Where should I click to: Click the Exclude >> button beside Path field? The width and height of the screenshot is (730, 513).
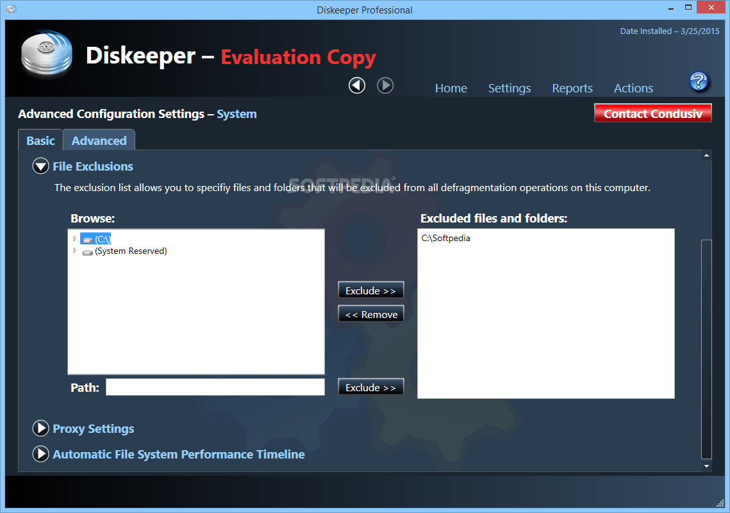(370, 387)
